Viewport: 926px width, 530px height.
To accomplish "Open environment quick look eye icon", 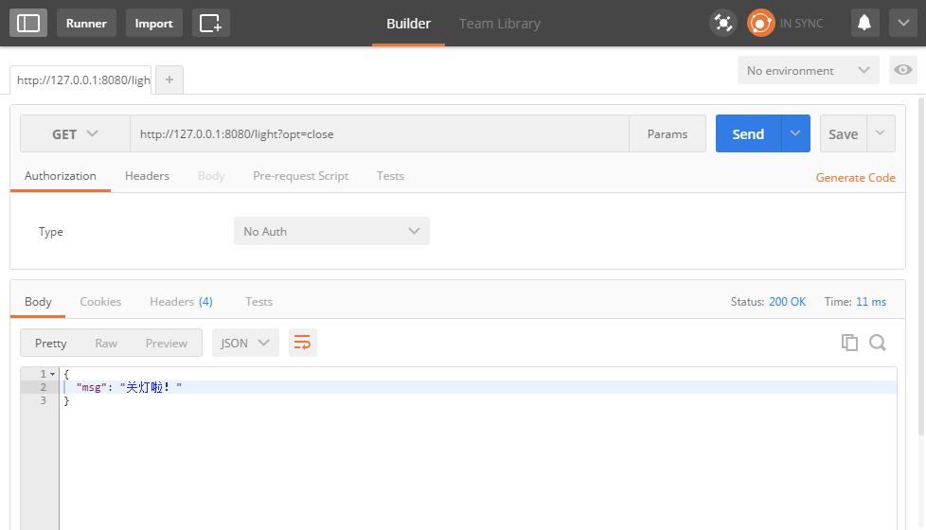I will pyautogui.click(x=903, y=70).
